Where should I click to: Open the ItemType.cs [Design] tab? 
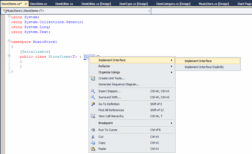[x=133, y=4]
